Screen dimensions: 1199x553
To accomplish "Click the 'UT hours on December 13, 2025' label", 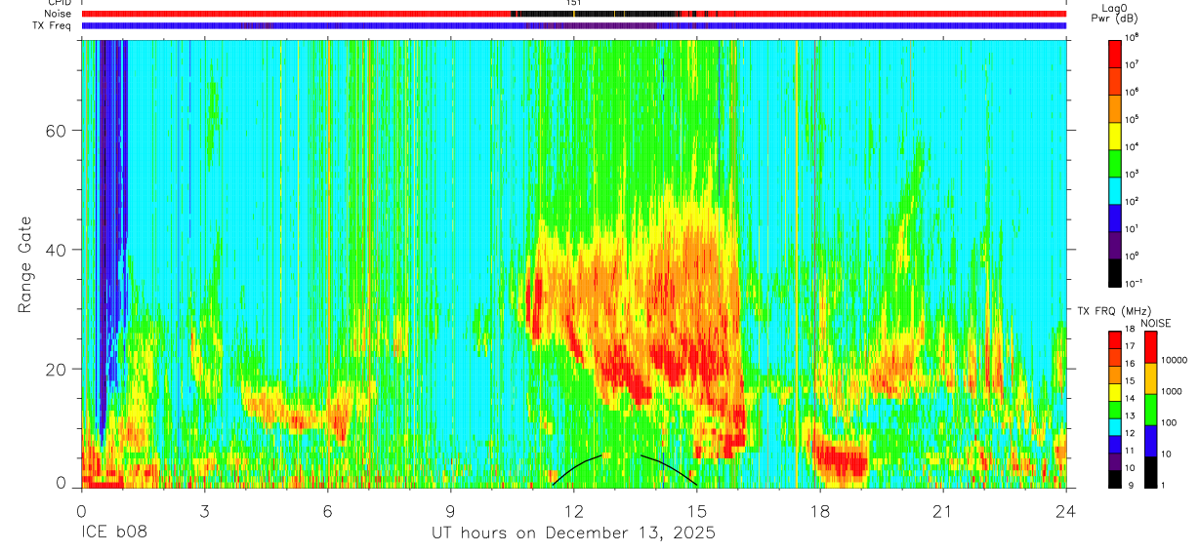I will coord(574,533).
